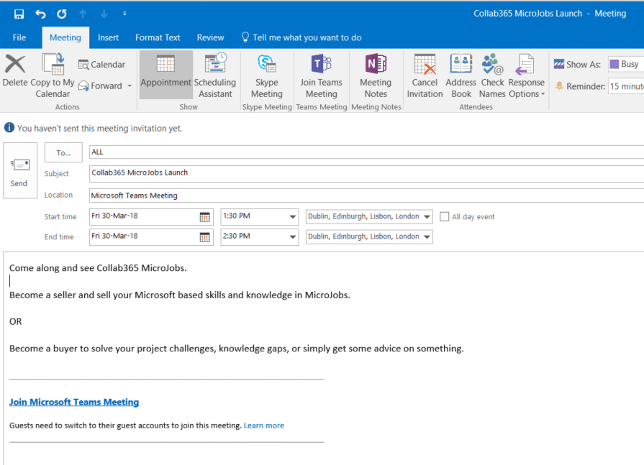Screen dimensions: 644x465
Task: Expand the start time 1:30 PM dropdown
Action: (293, 216)
